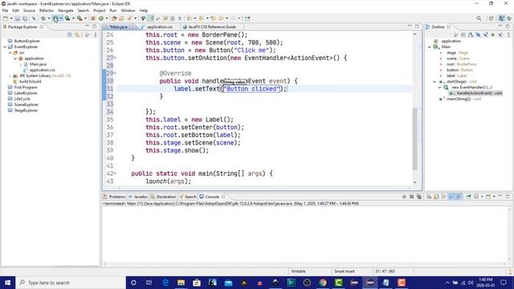Collapse start(Stage) node in Outline
514x289 pixels.
tap(434, 82)
